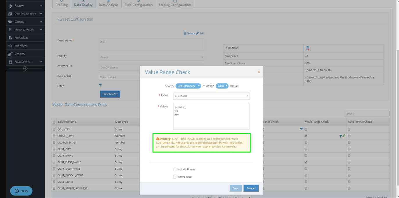399x198 pixels.
Task: Click the Cancel button in dialog
Action: [x=251, y=188]
